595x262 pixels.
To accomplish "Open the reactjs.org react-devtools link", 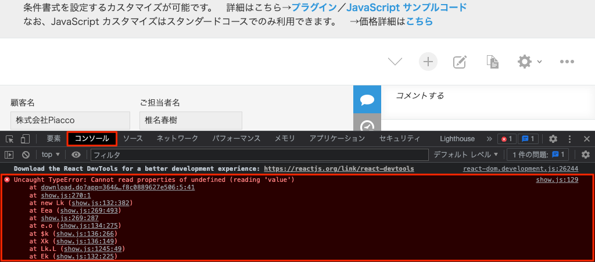I will [339, 168].
